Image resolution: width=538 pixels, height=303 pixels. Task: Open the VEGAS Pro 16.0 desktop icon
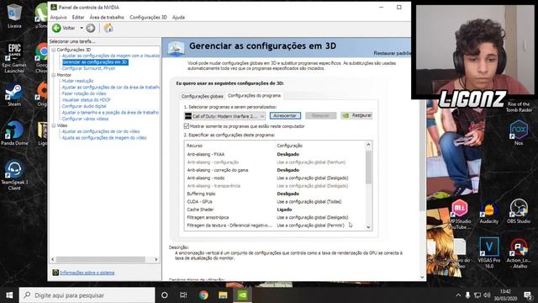[488, 252]
